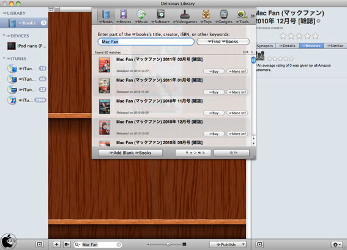This screenshot has width=347, height=250.
Task: Select cover thumbnail of 2011年 02月号
Action: pyautogui.click(x=105, y=65)
